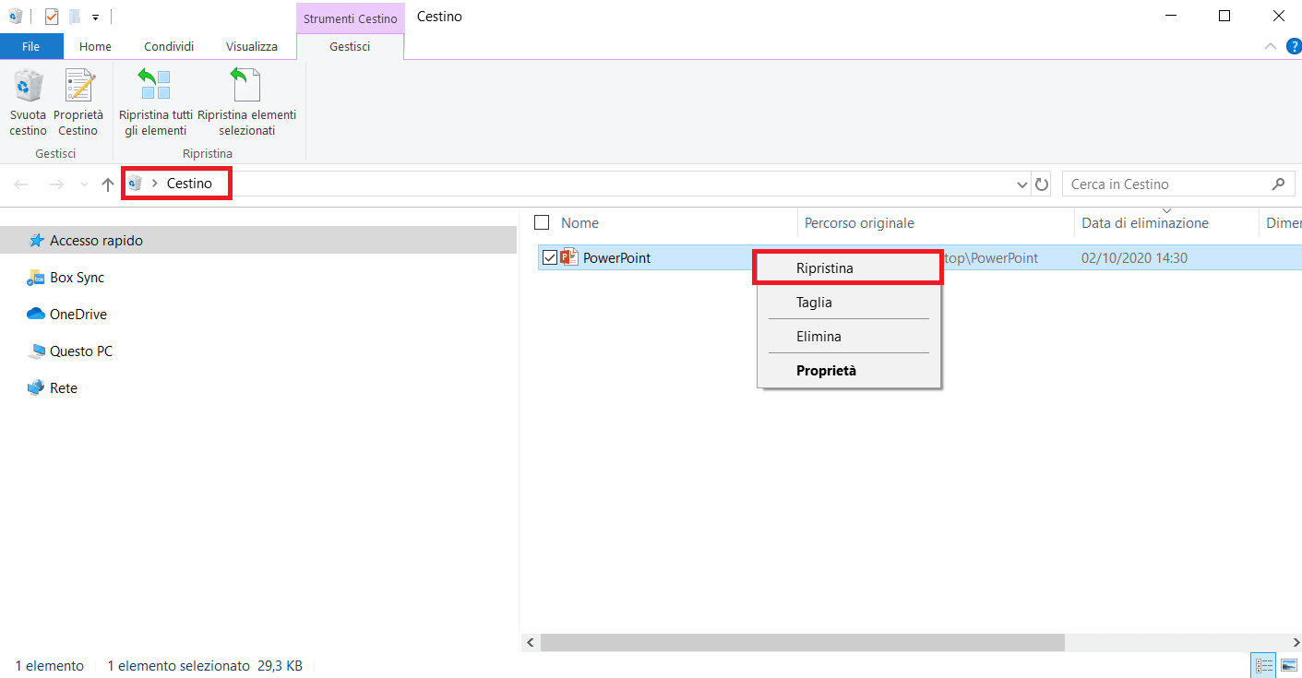
Task: Select Elimina from the context menu
Action: click(x=818, y=337)
